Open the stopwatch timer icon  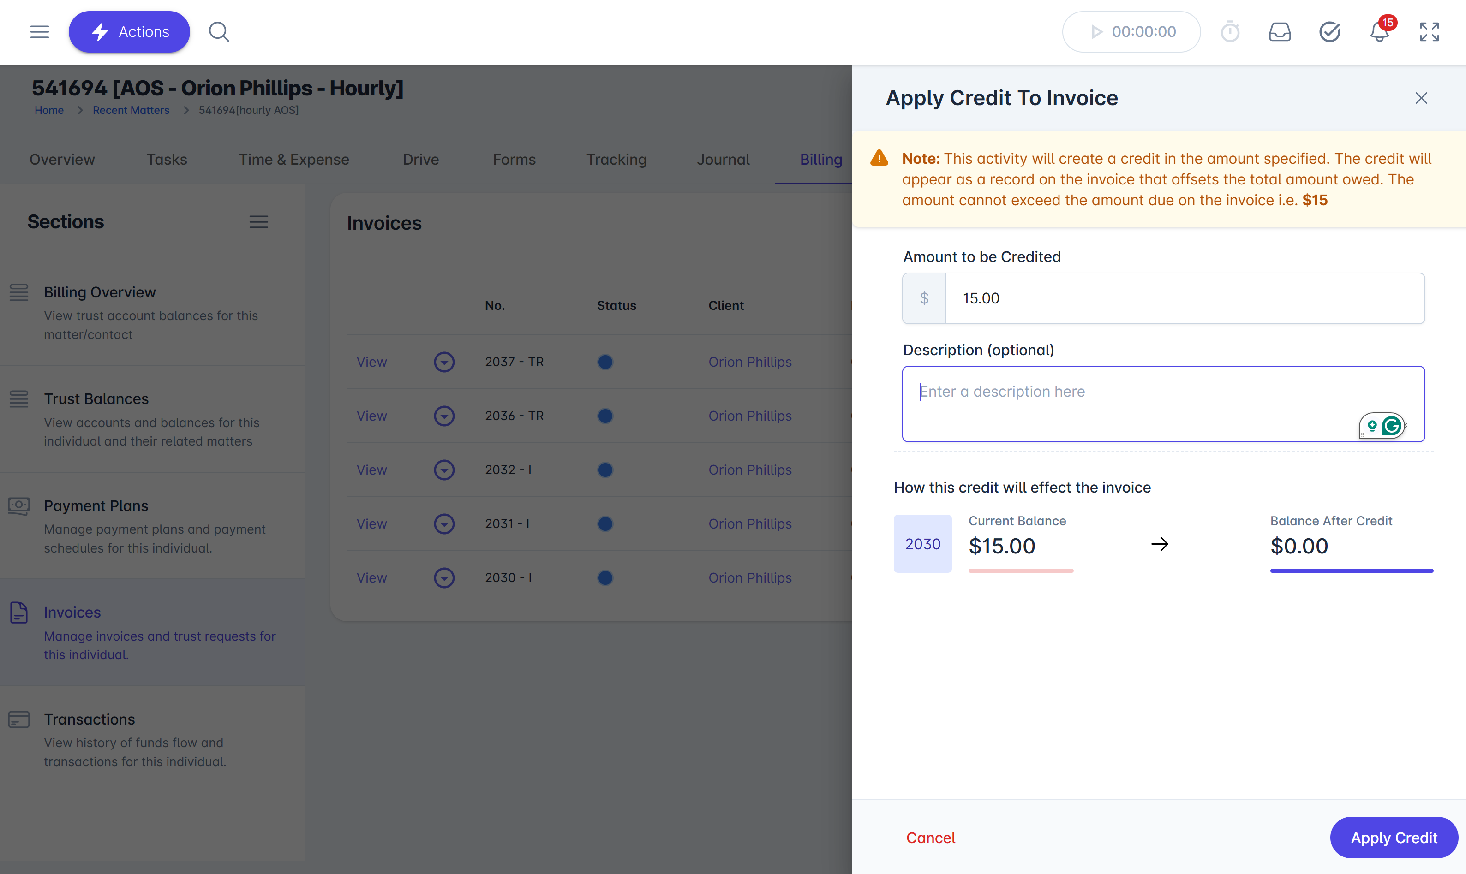[1230, 32]
